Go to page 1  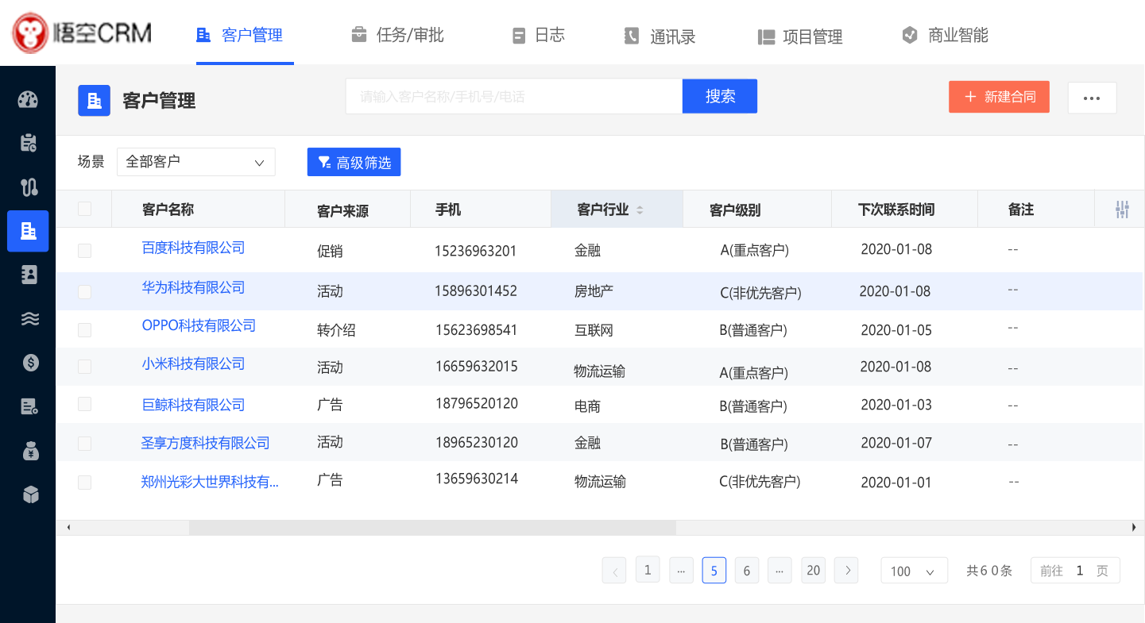click(648, 570)
